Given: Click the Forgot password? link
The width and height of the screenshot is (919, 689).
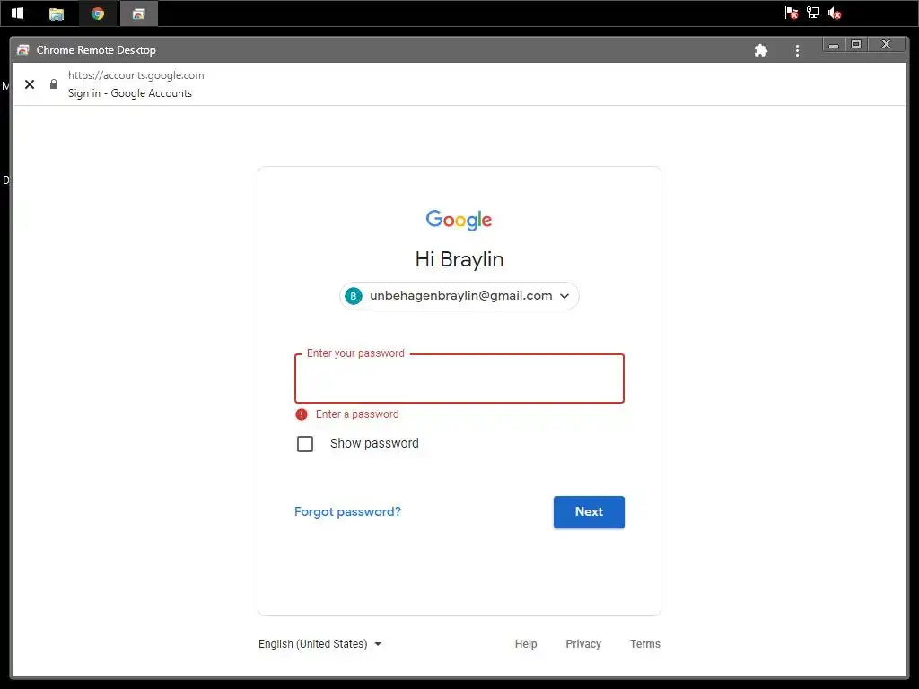Looking at the screenshot, I should 347,511.
